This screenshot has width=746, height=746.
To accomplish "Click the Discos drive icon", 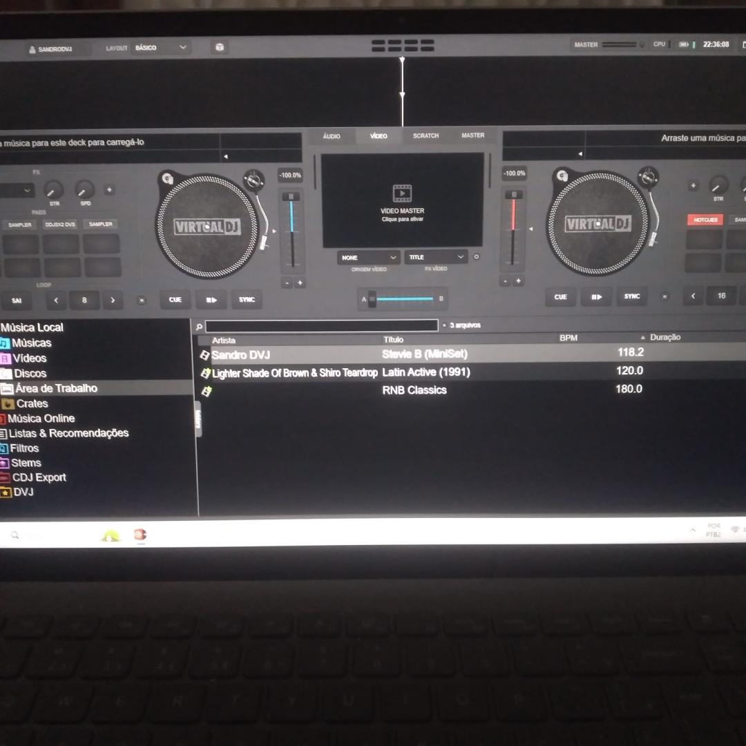I will click(x=6, y=374).
